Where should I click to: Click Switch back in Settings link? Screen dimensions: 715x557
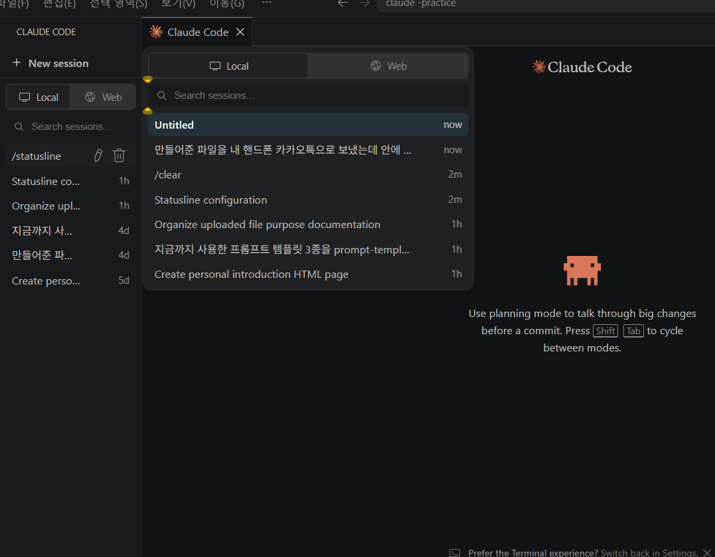click(x=649, y=552)
